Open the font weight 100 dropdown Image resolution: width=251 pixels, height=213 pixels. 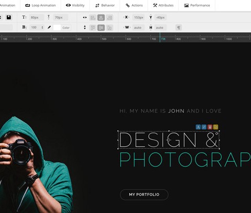click(37, 28)
